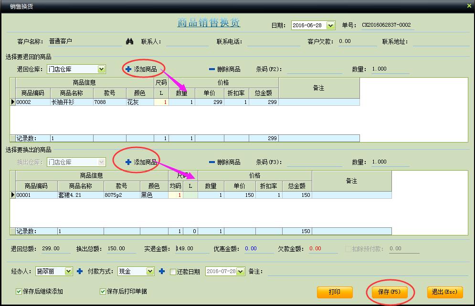Image resolution: width=475 pixels, height=306 pixels.
Task: Click the 单价 cell showing 150
Action: (x=240, y=195)
